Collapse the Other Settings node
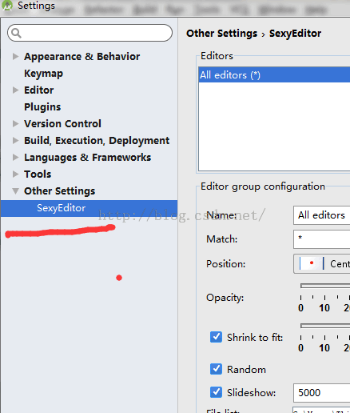This screenshot has height=413, width=350. point(15,190)
